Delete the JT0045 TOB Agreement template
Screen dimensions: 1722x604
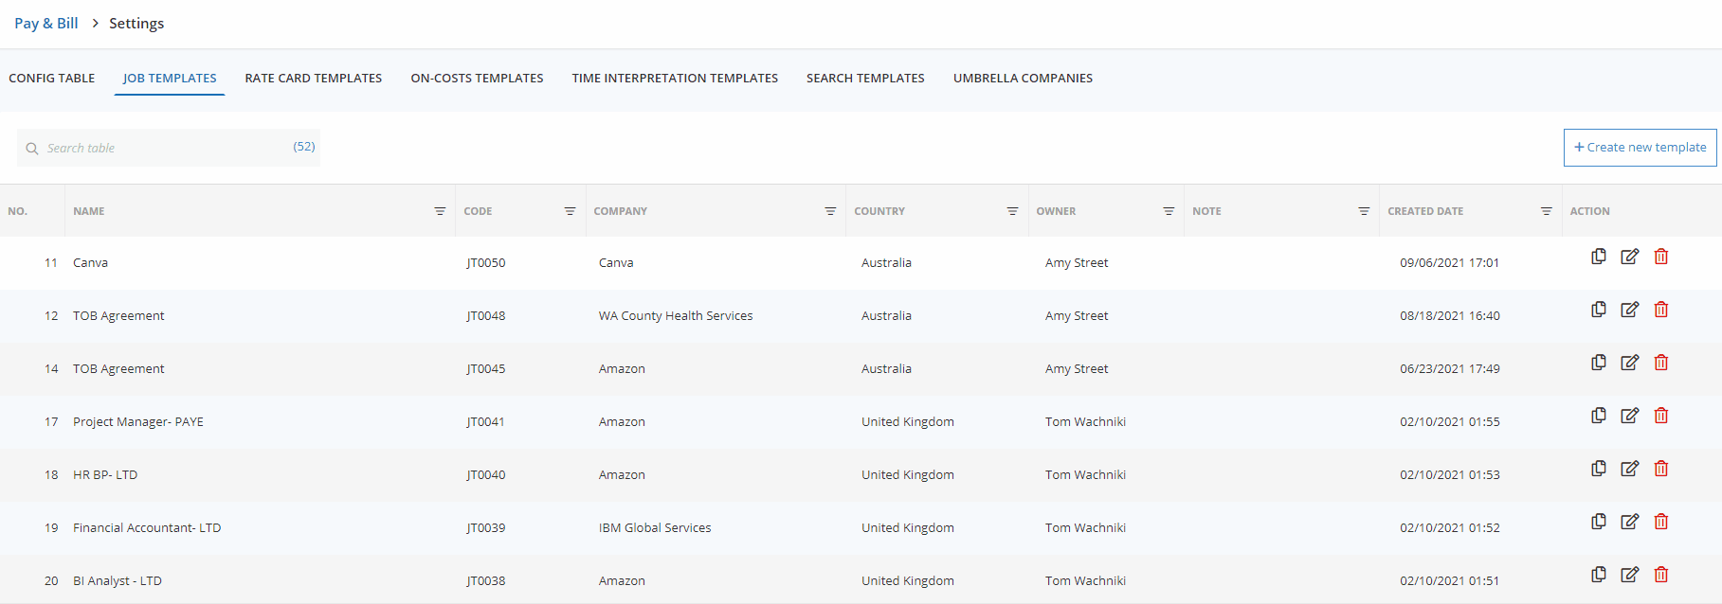tap(1661, 363)
